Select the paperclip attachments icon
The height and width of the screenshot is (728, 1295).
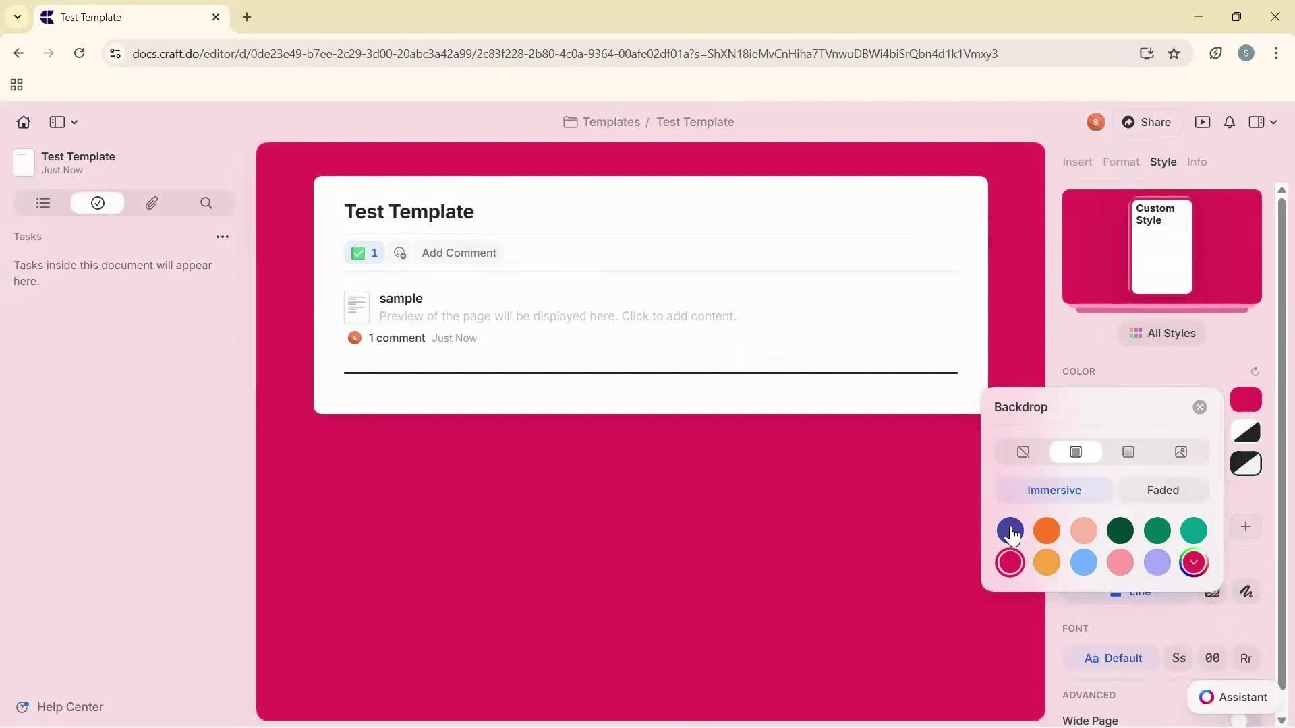152,203
